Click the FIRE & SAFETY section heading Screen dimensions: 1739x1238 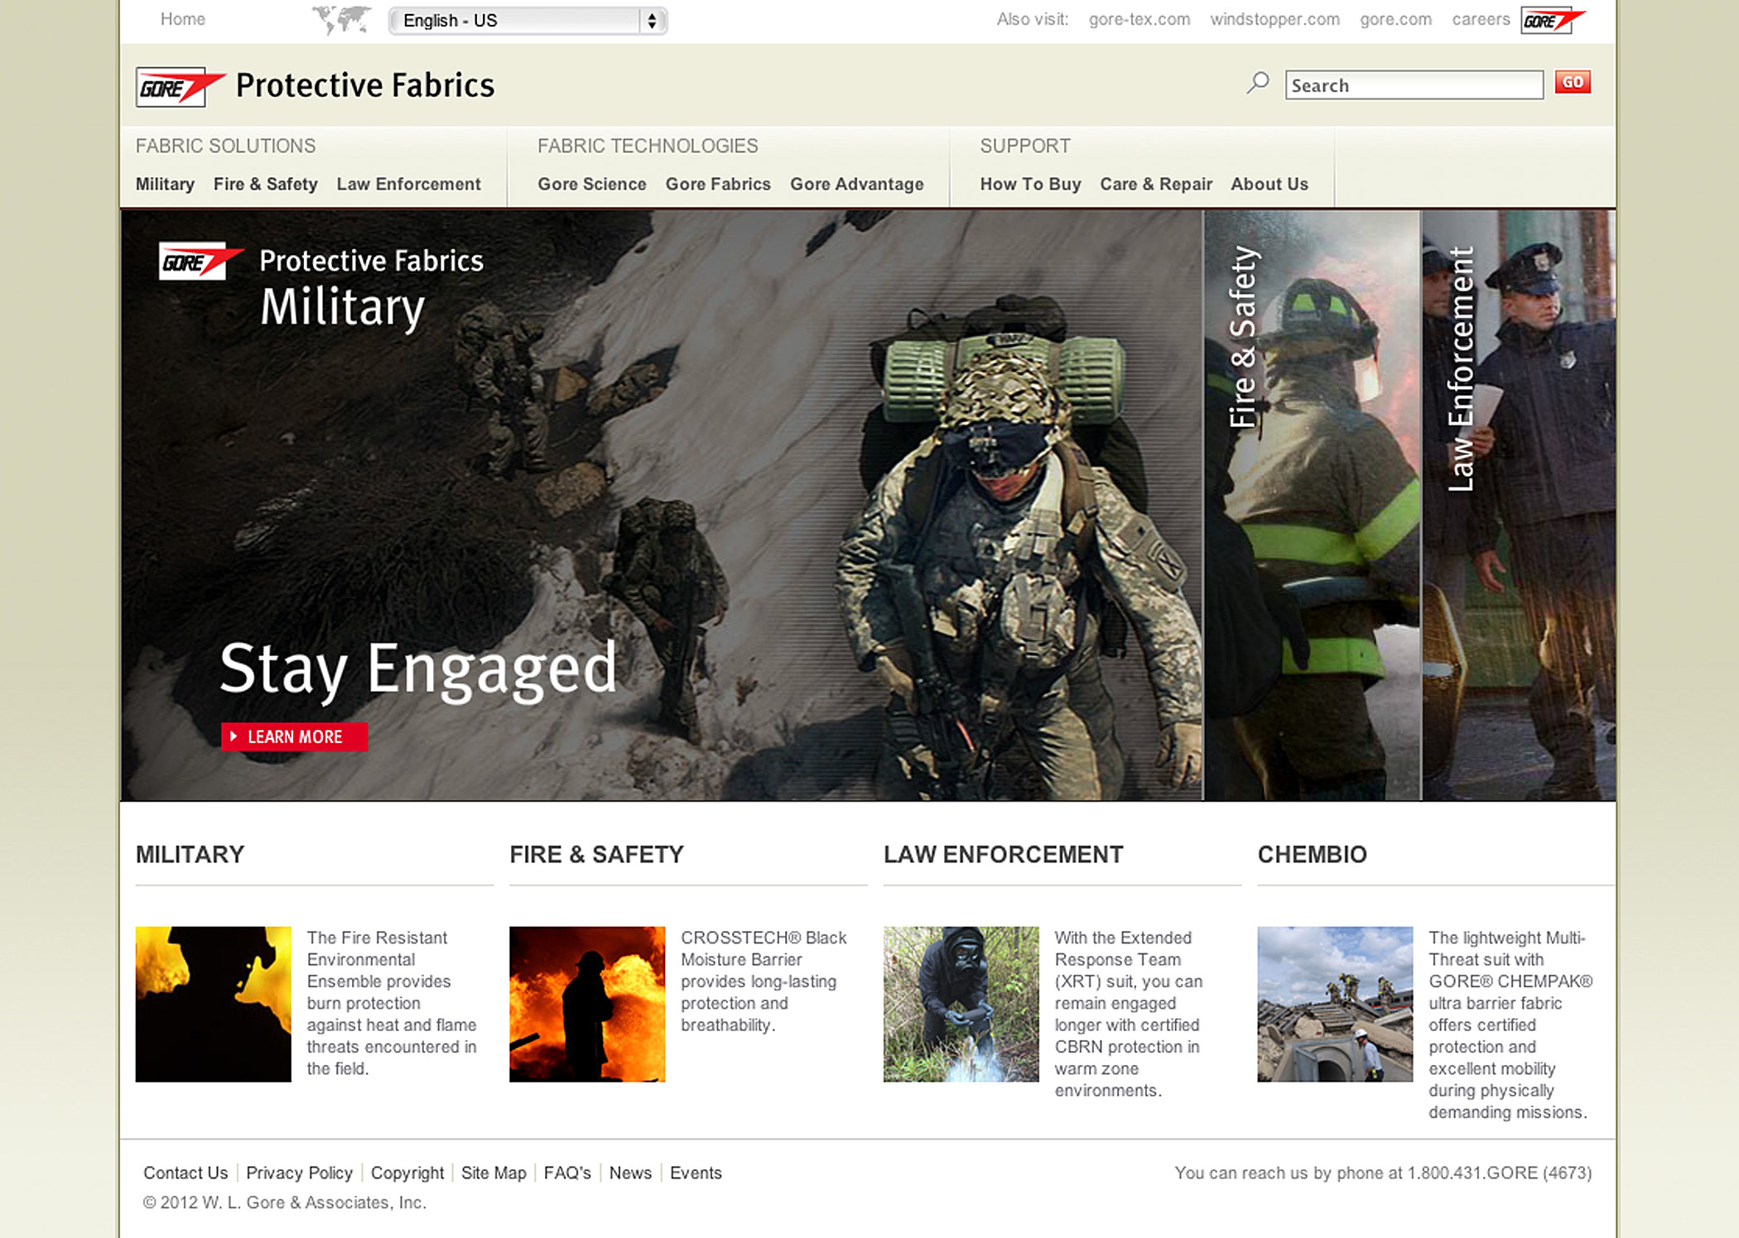[596, 854]
